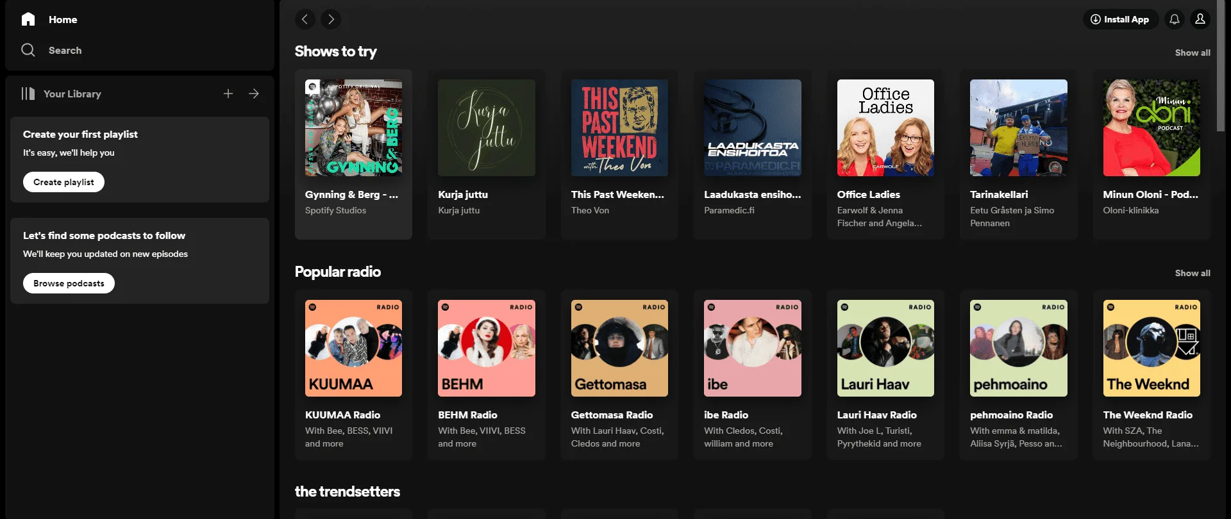Click The Weeknd Radio title text
This screenshot has height=519, width=1231.
1148,415
